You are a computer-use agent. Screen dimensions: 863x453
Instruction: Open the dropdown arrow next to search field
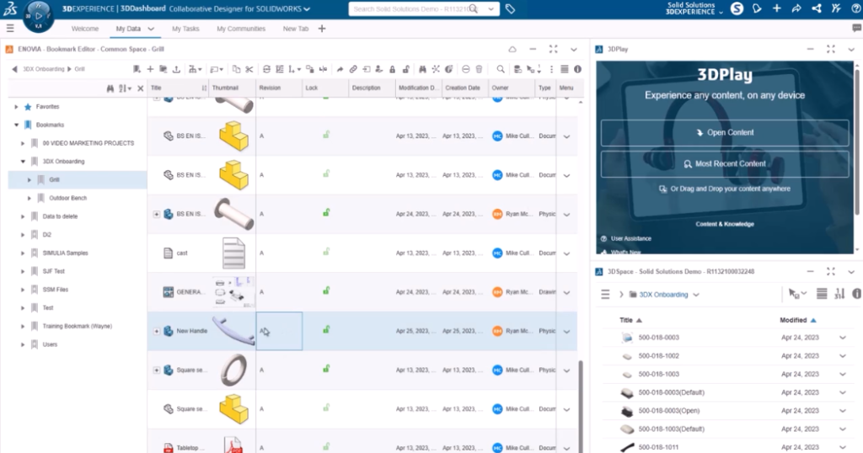[x=491, y=8]
